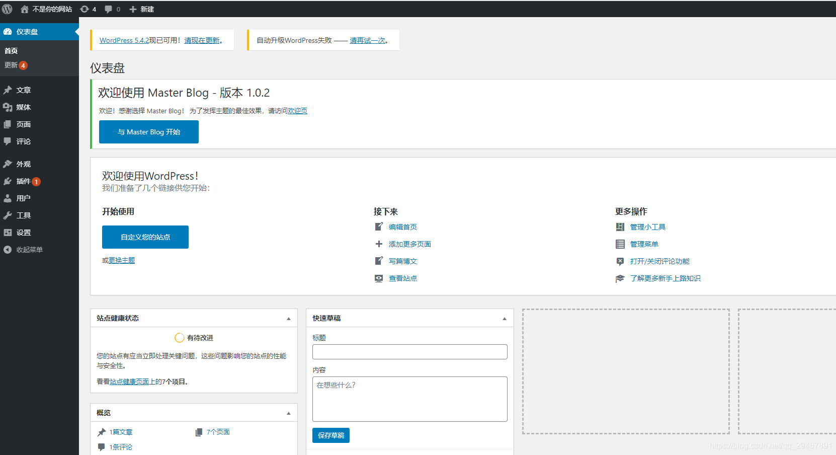This screenshot has width=836, height=455.
Task: Click the 7个页面 link in 概览
Action: pos(218,432)
